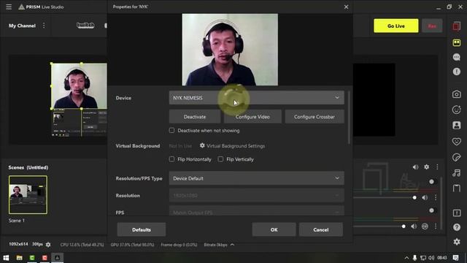Image resolution: width=467 pixels, height=263 pixels.
Task: Open the heart giphy sidebar icon
Action: click(x=456, y=141)
